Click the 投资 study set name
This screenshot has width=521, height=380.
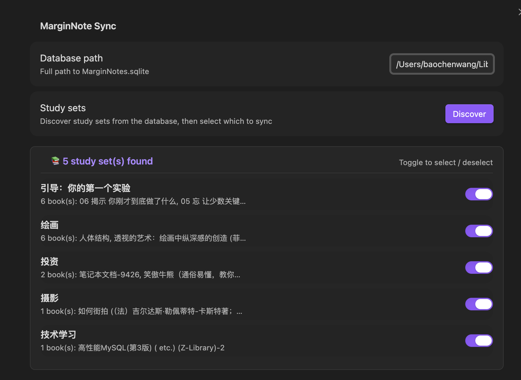49,262
